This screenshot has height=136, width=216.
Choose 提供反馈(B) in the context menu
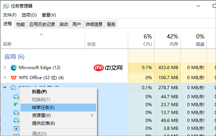coord(58,123)
